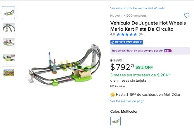Select the thumbnail showing kids playing
194x132 pixels.
(x=8, y=42)
